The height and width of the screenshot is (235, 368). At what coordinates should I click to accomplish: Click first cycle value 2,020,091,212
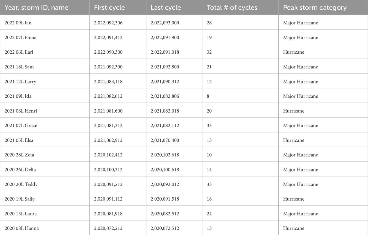(108, 184)
